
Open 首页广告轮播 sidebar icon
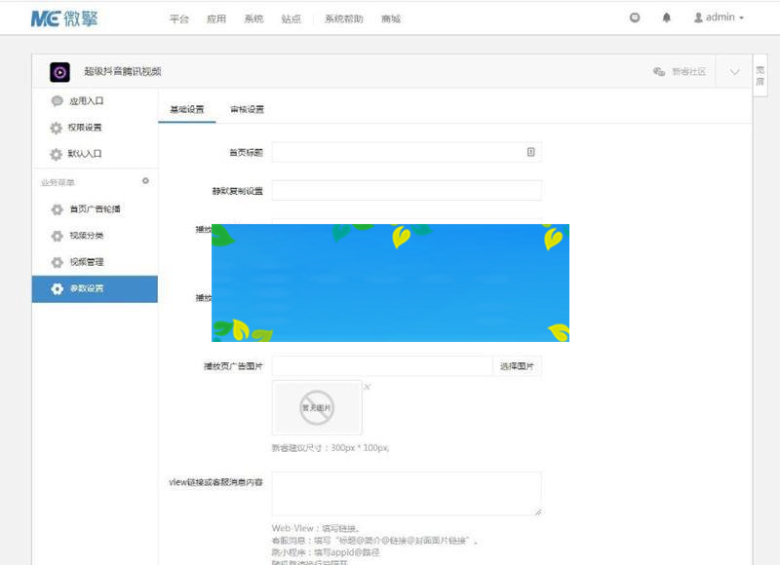58,209
